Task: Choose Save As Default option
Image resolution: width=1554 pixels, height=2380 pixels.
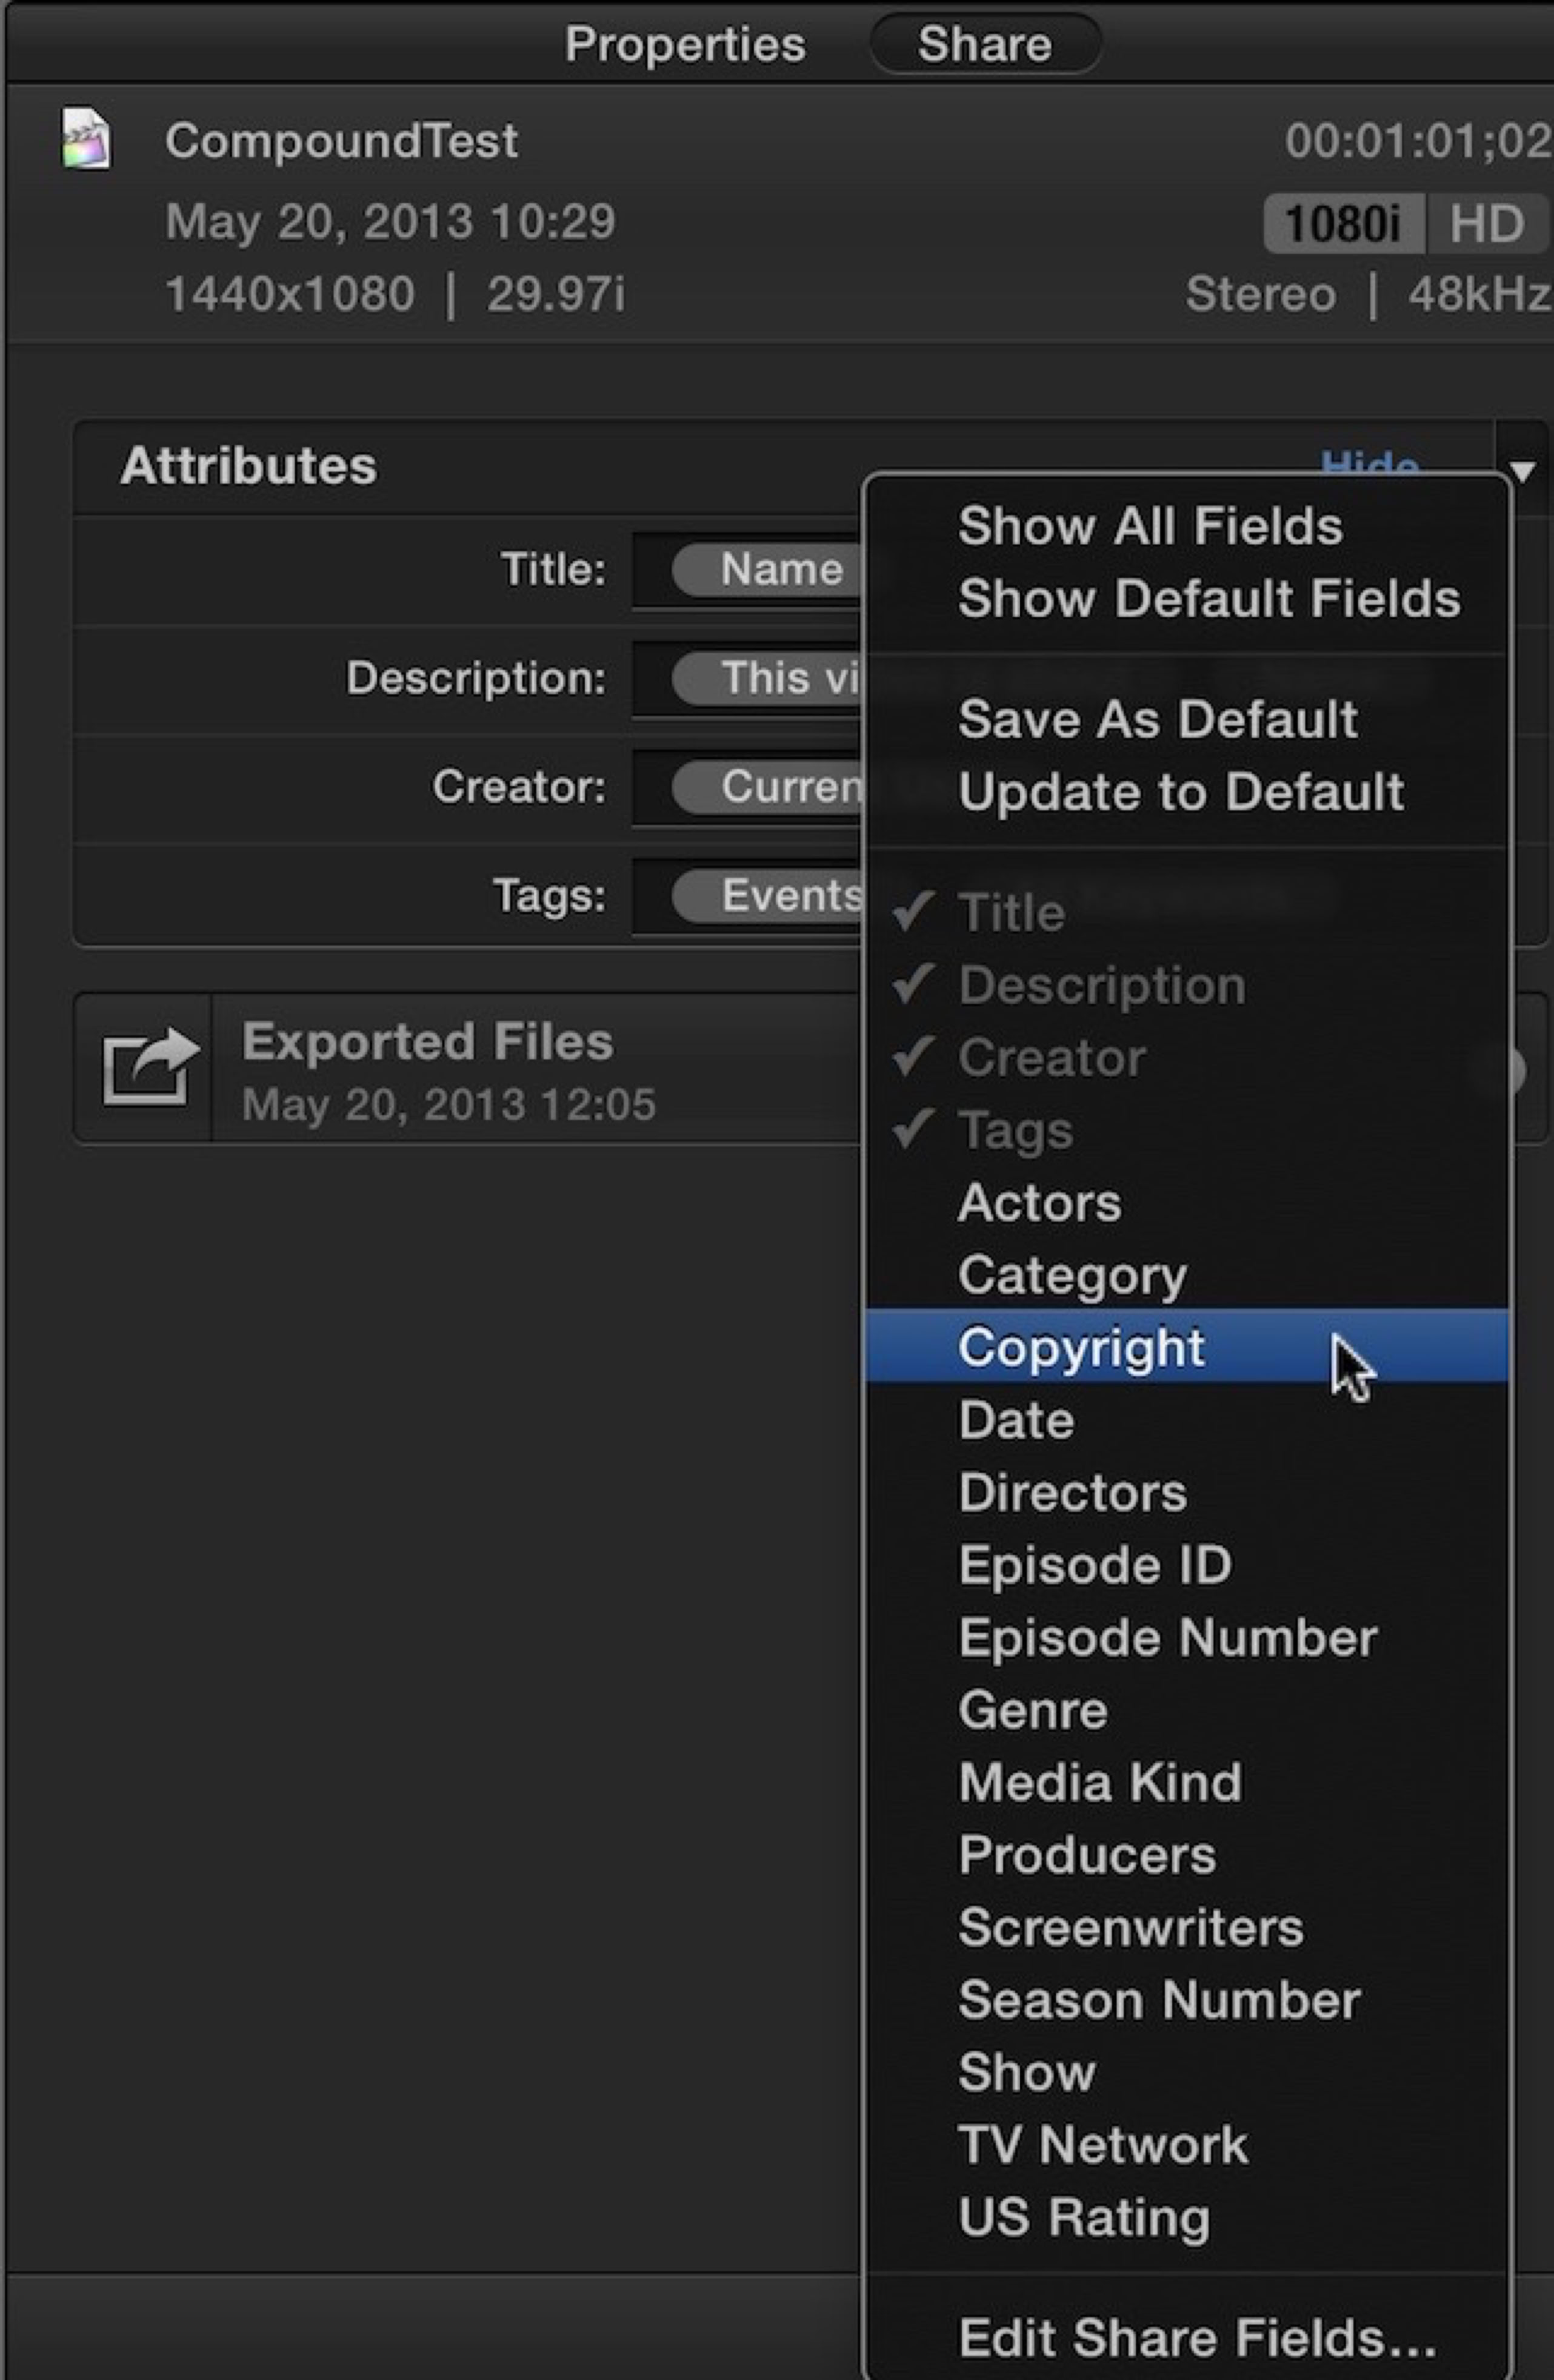Action: [1157, 719]
